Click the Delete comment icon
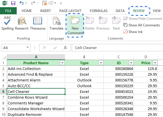This screenshot has height=117, width=163. tap(90, 23)
